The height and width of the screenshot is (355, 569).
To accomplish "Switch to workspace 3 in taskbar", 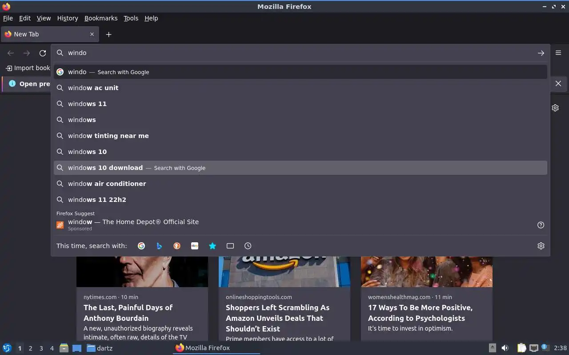I will pyautogui.click(x=41, y=348).
